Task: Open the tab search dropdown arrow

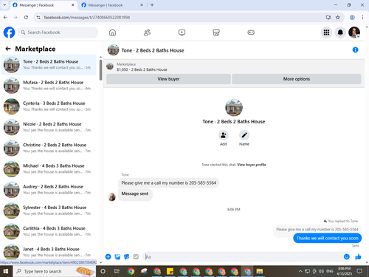Action: point(4,5)
